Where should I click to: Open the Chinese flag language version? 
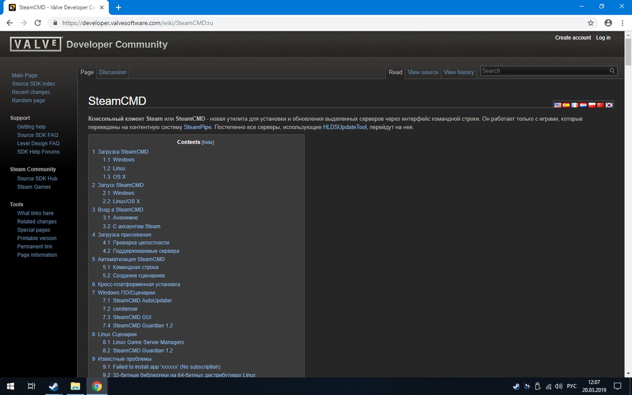pyautogui.click(x=600, y=105)
